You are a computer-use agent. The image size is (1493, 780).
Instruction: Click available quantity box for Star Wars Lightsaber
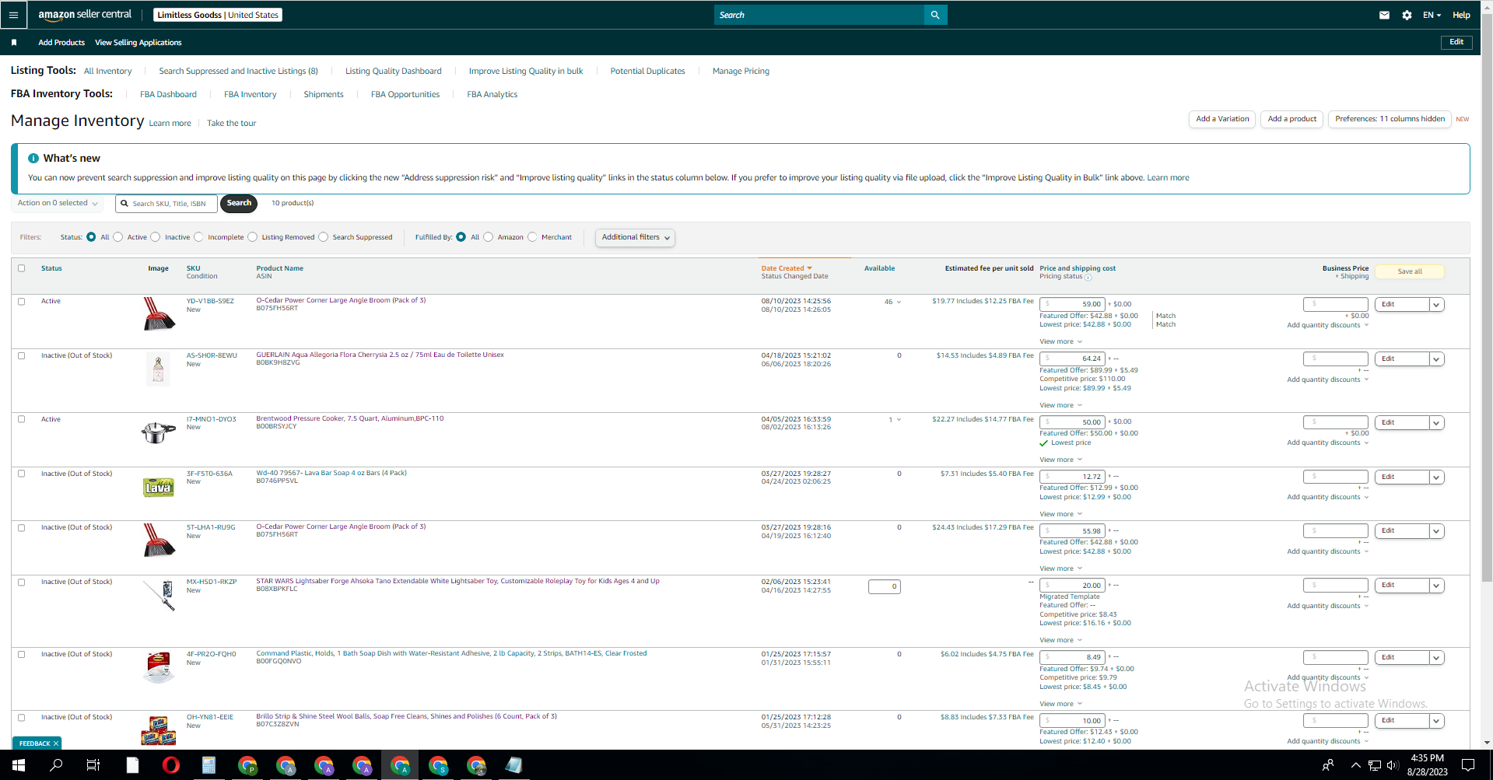[x=885, y=586]
